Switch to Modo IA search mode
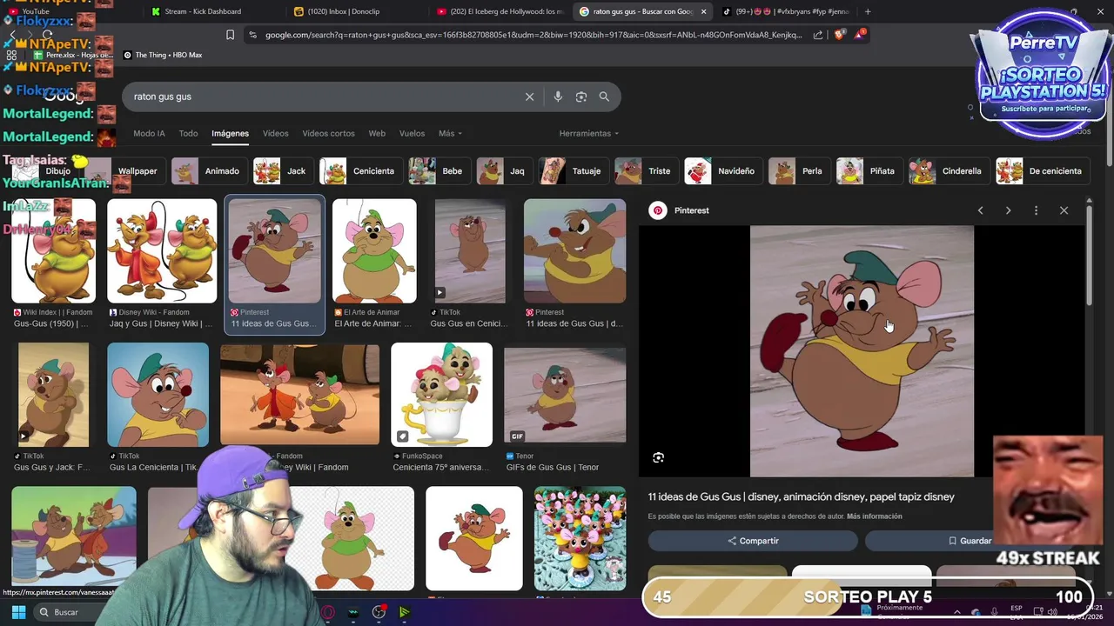The height and width of the screenshot is (626, 1114). 149,133
